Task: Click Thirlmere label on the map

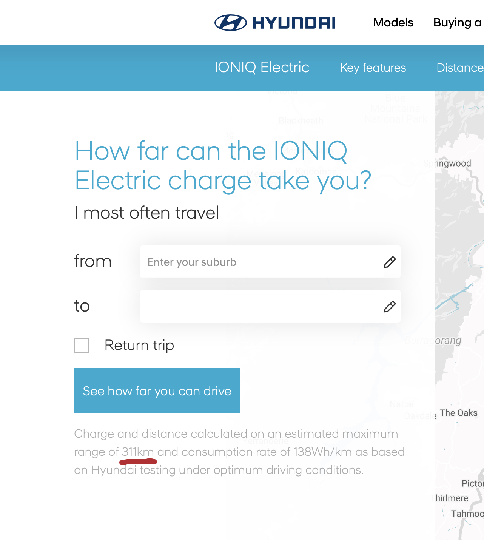Action: 450,498
